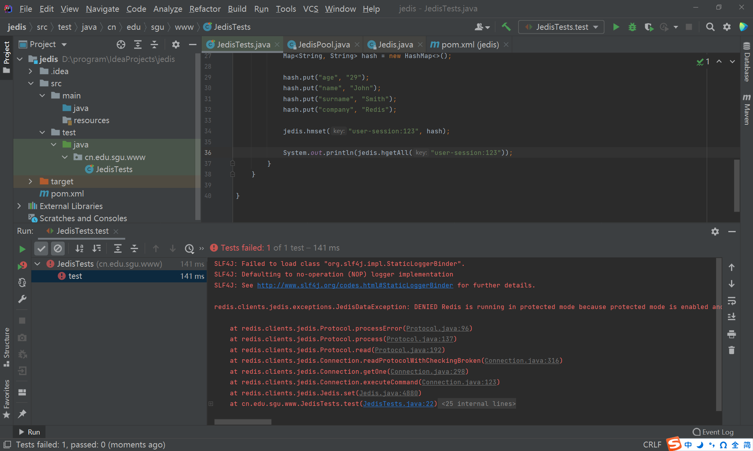
Task: Clear console output with trash icon
Action: [x=731, y=350]
